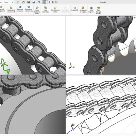This screenshot has width=136, height=136.
Task: Start Nowe badanie ruchu
Action: [37, 11]
